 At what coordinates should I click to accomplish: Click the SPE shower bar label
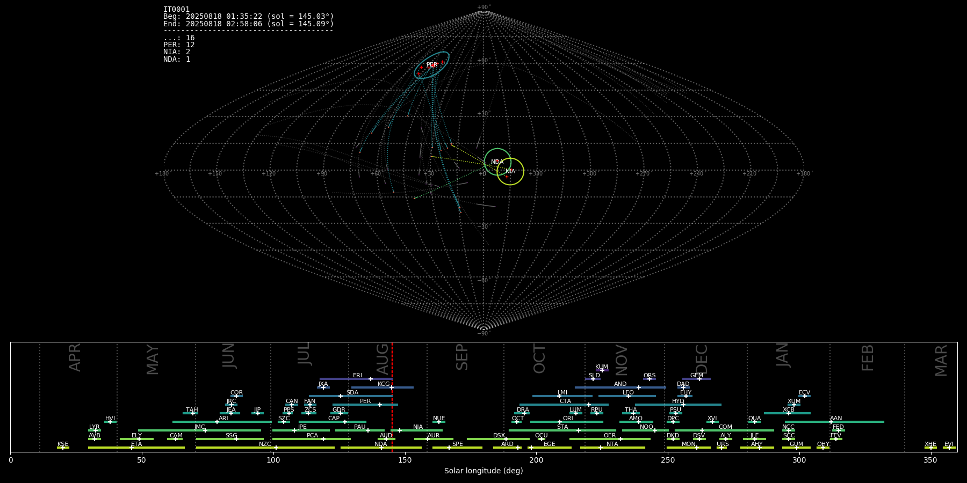click(458, 444)
